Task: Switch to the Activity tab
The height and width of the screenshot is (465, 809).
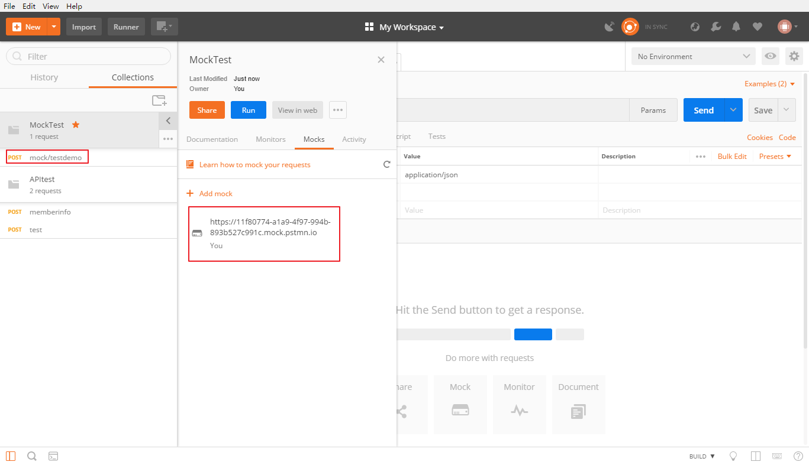Action: (354, 139)
